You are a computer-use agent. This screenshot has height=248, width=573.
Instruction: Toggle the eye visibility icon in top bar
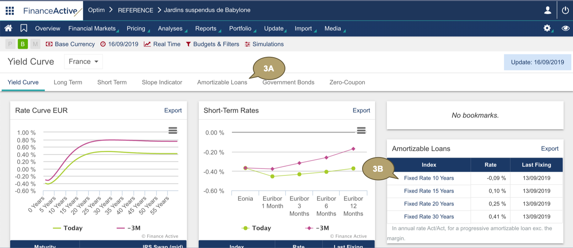click(565, 28)
